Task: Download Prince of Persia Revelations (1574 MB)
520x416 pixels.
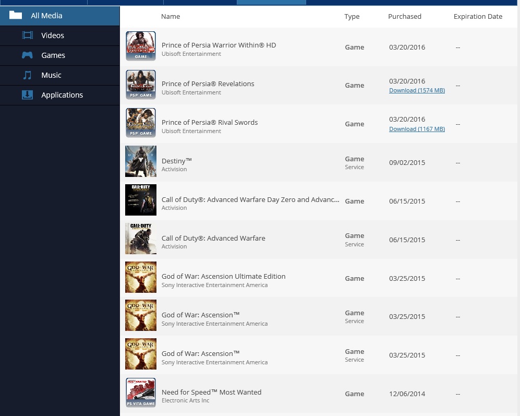Action: tap(417, 90)
